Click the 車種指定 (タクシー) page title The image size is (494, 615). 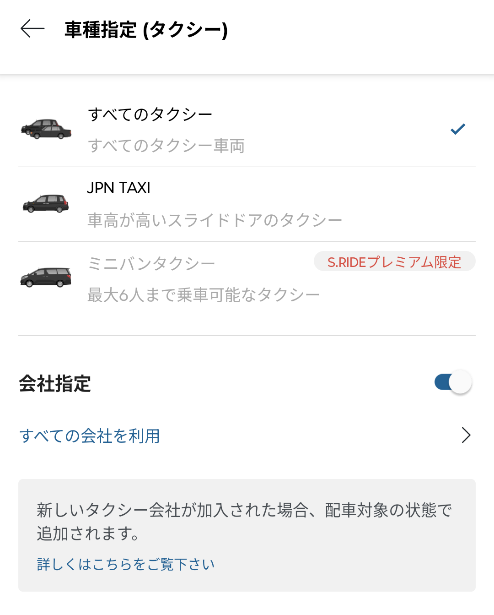point(146,30)
